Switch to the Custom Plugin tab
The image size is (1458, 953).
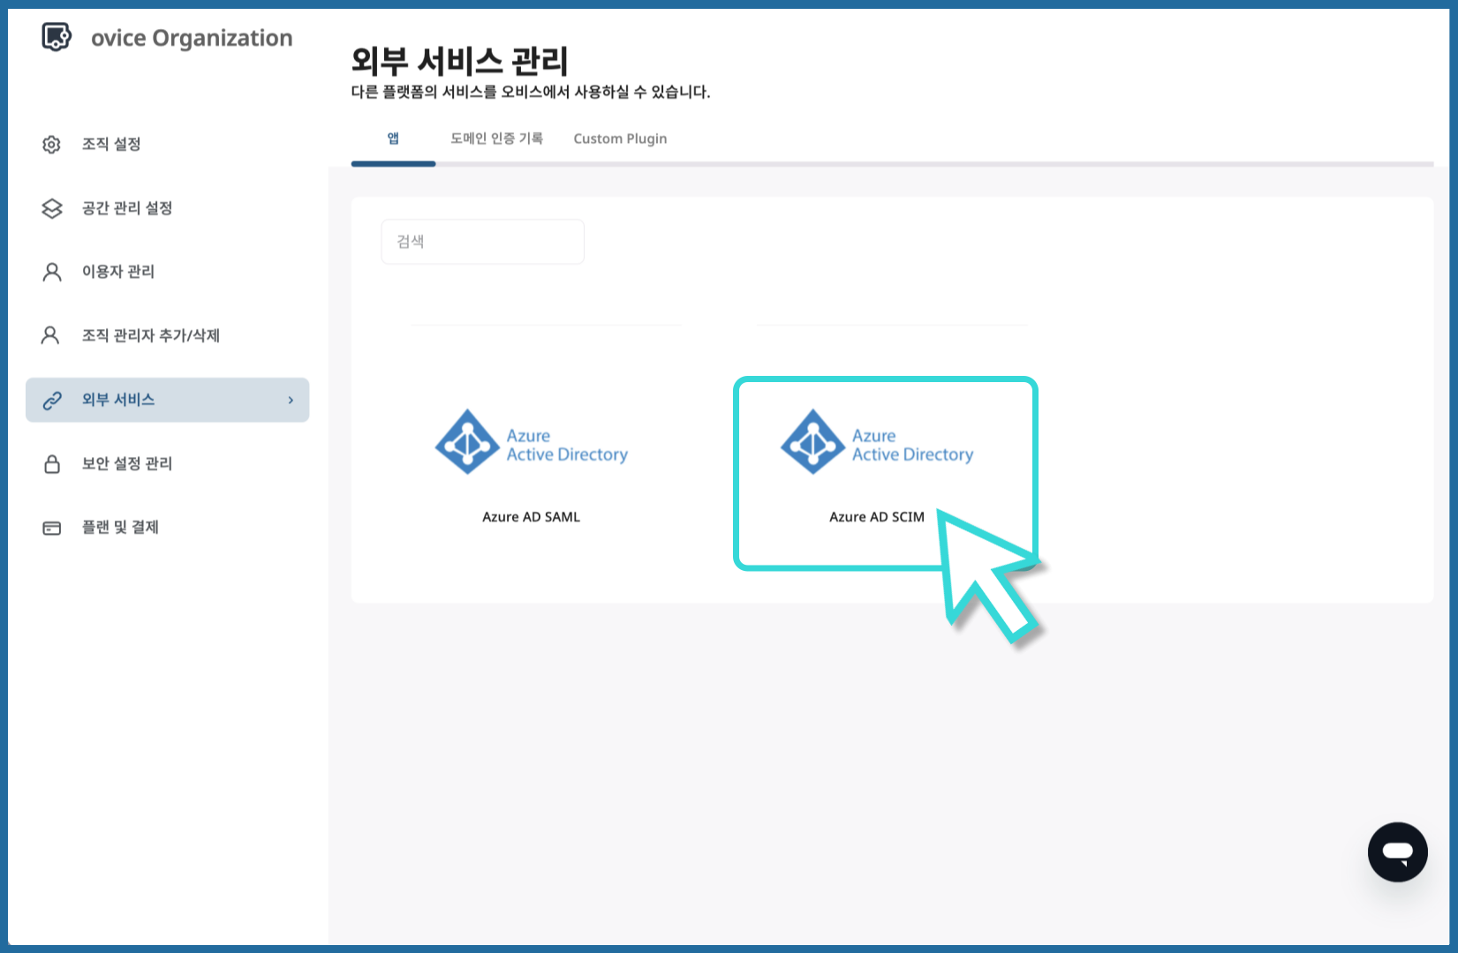tap(620, 139)
